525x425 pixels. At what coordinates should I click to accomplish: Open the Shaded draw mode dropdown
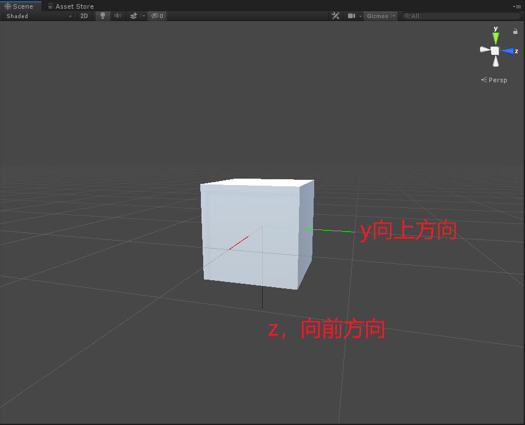click(x=39, y=16)
